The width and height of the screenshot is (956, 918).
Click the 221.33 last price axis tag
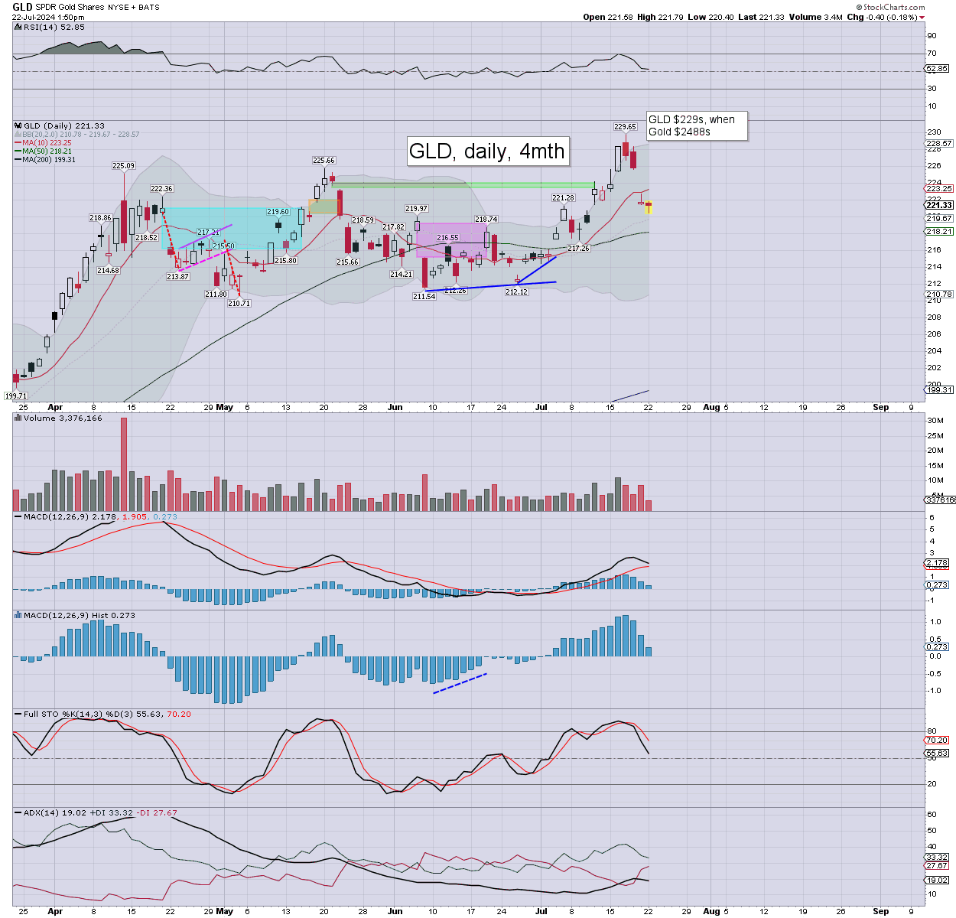tap(938, 205)
